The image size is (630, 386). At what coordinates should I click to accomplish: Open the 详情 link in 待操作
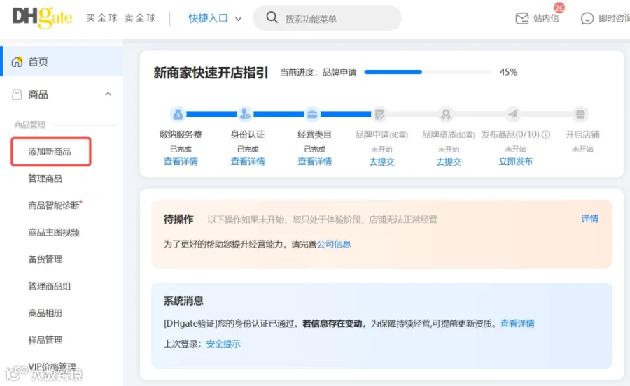(590, 219)
